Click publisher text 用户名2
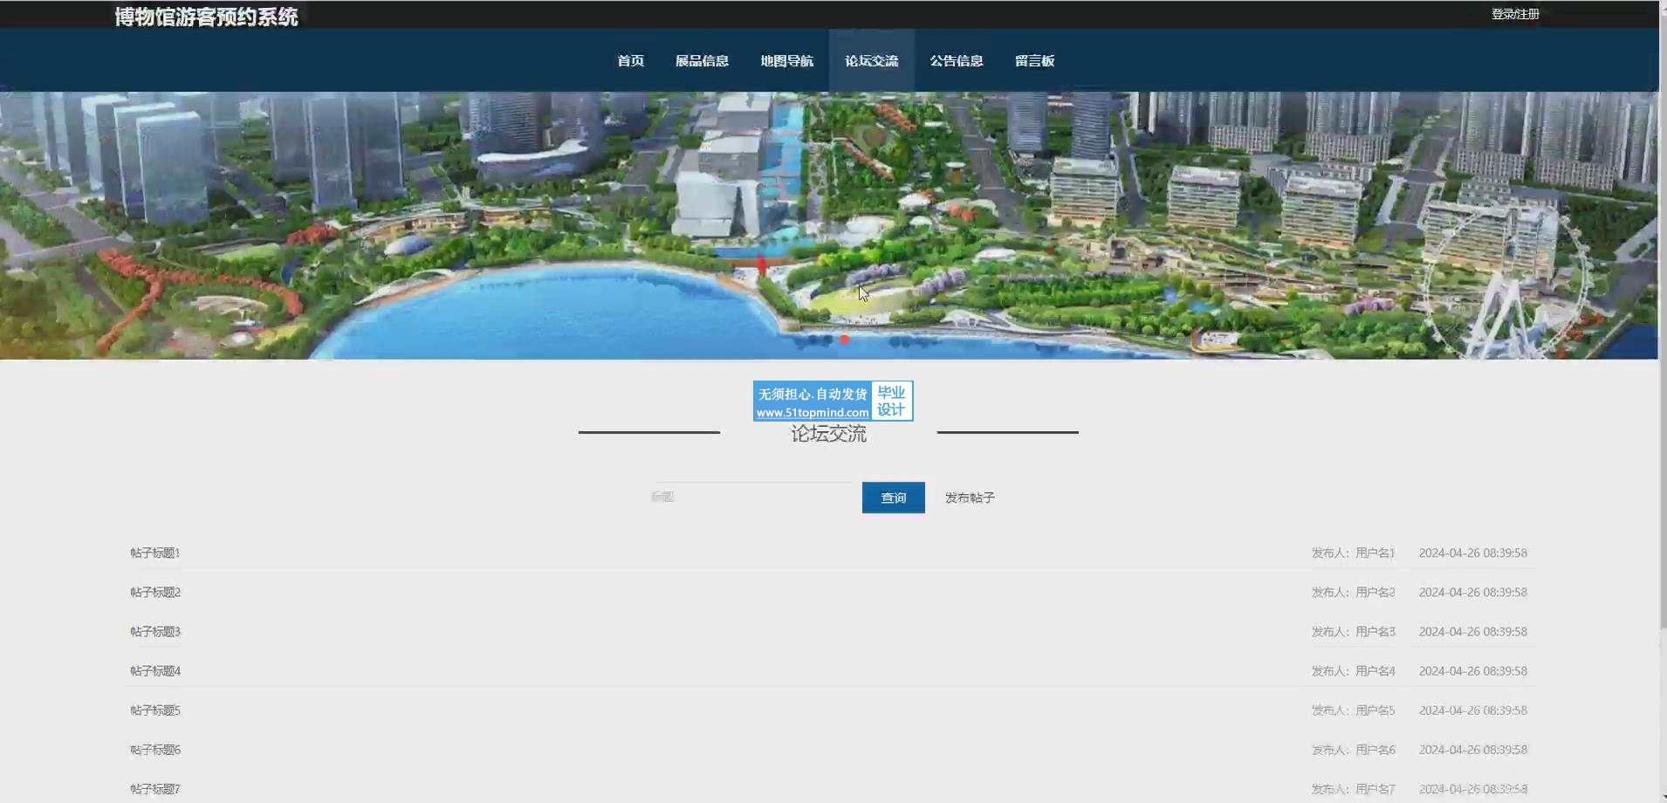Viewport: 1667px width, 803px height. pos(1375,592)
